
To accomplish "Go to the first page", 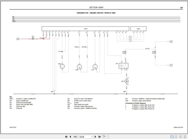I will pos(66,137).
